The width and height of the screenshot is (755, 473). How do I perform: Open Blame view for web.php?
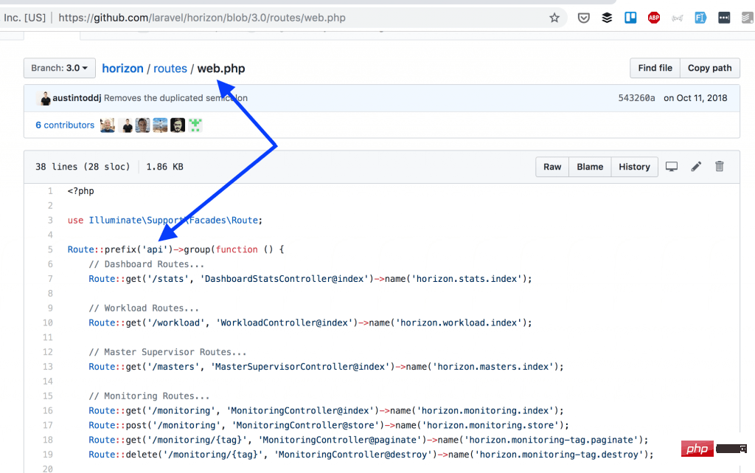[590, 167]
